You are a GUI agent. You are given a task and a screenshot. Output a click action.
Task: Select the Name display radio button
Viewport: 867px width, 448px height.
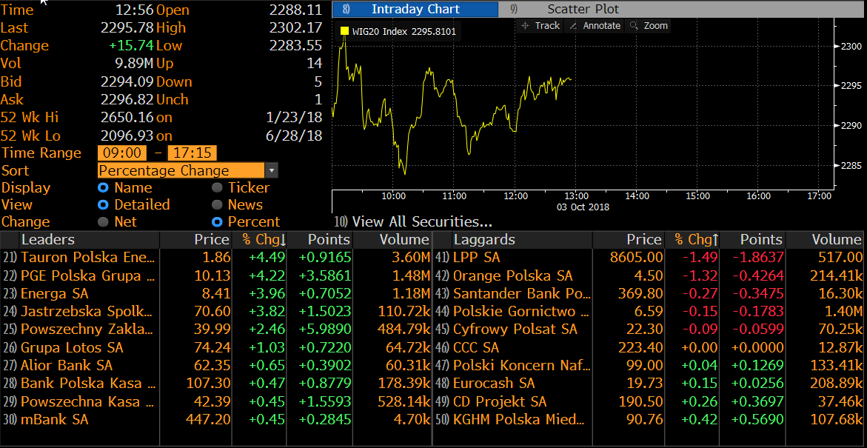(104, 188)
